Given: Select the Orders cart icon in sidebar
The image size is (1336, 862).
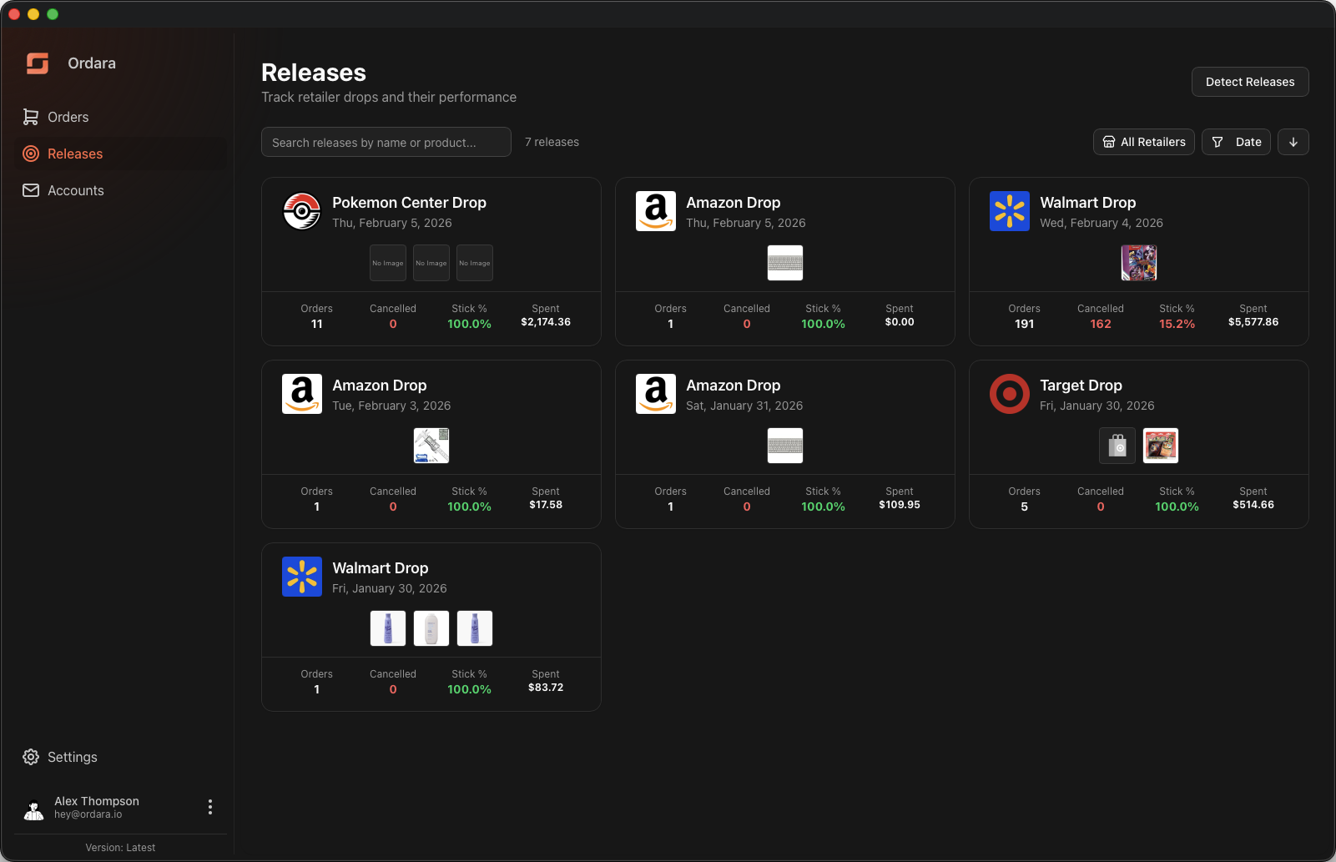Looking at the screenshot, I should (x=31, y=117).
